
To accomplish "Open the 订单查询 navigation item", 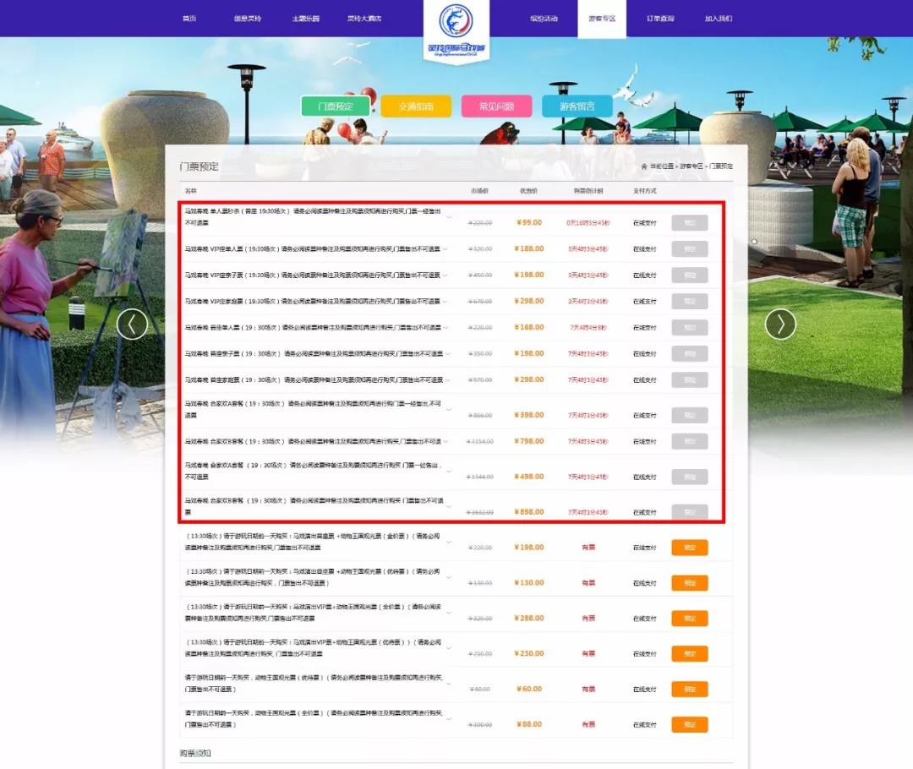I will 660,19.
